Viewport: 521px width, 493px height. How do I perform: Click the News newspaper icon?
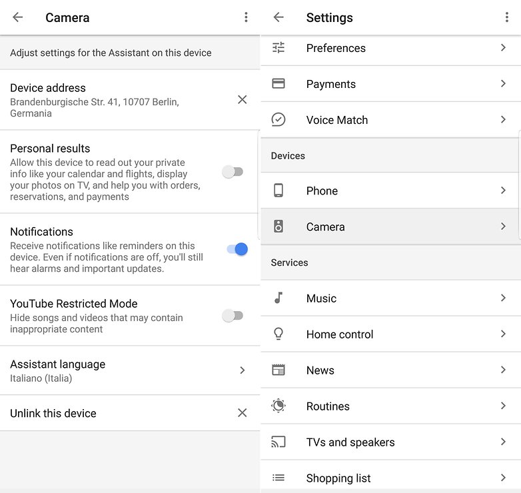click(x=278, y=370)
